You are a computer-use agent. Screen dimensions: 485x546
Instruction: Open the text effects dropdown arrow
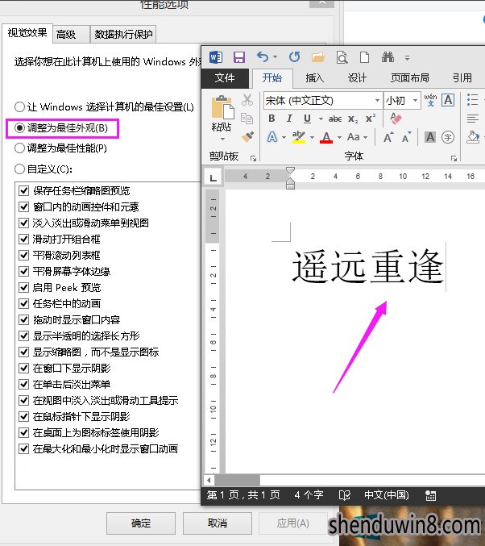pyautogui.click(x=284, y=137)
